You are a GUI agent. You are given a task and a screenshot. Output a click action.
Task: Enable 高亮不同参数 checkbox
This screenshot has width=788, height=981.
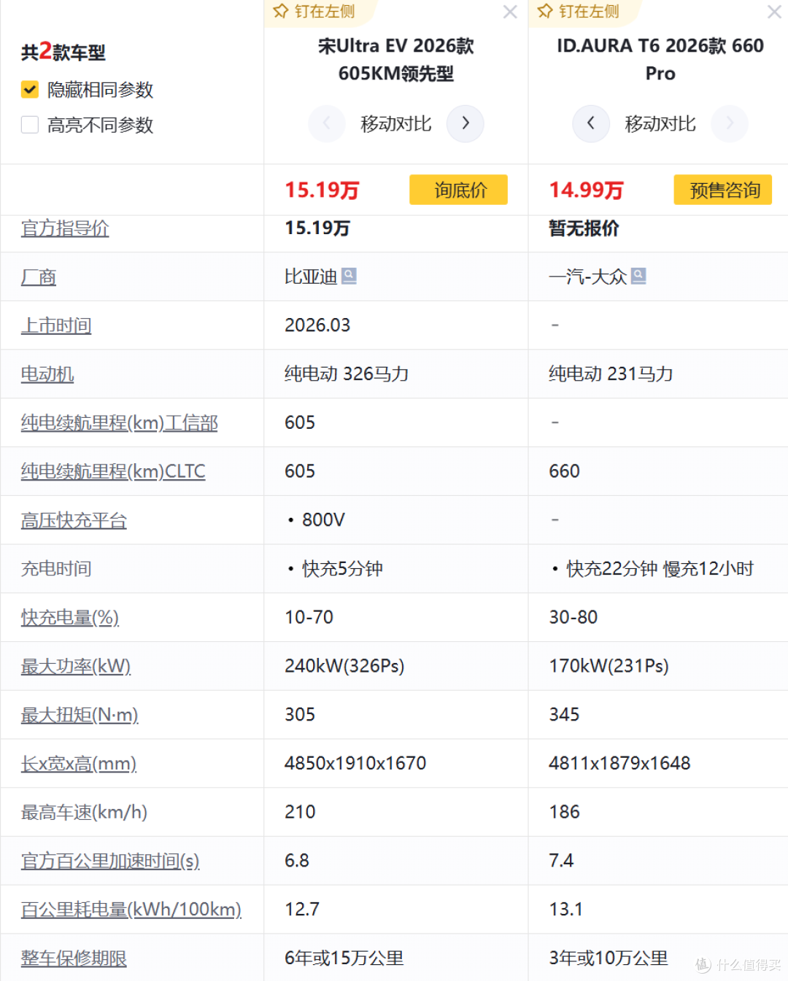30,125
